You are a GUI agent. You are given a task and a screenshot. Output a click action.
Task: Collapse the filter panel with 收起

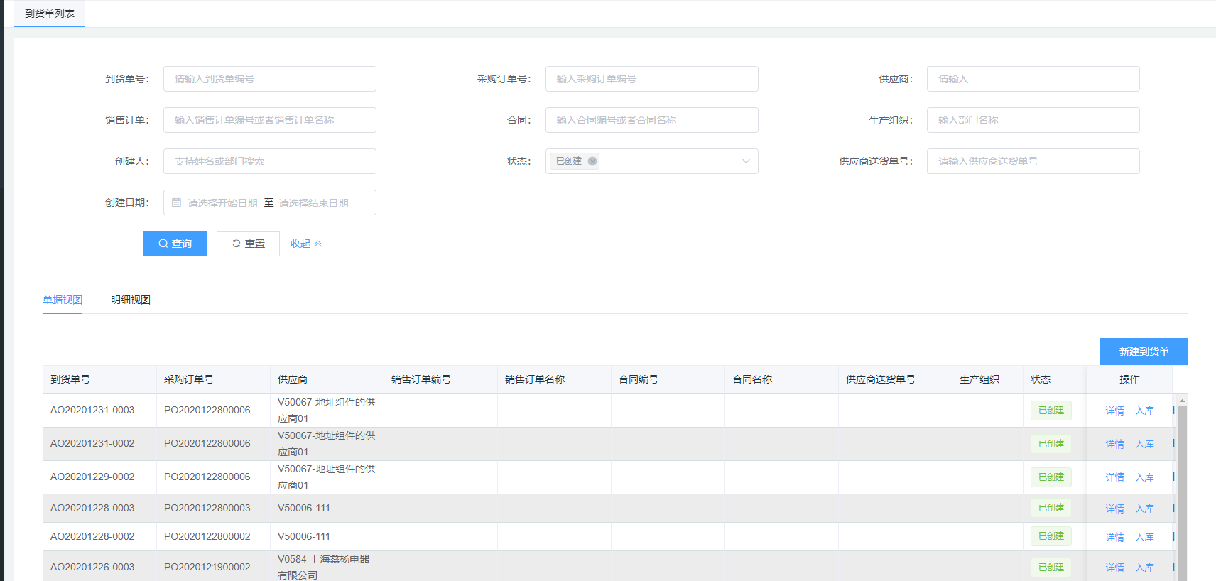click(x=306, y=244)
